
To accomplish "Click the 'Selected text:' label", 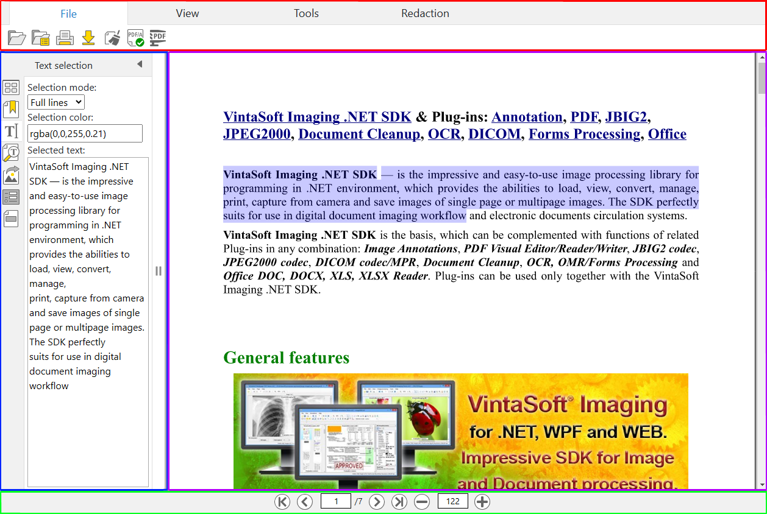I will pos(56,150).
